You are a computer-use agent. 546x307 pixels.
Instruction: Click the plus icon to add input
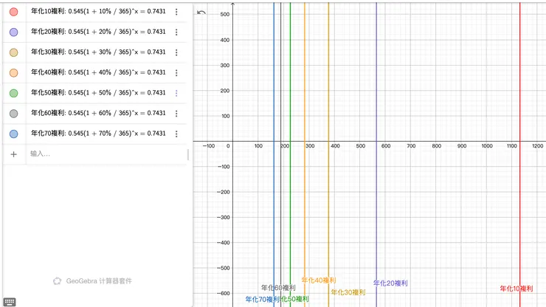pos(13,154)
